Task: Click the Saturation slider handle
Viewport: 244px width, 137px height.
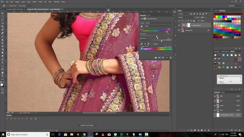Action: 157,36
